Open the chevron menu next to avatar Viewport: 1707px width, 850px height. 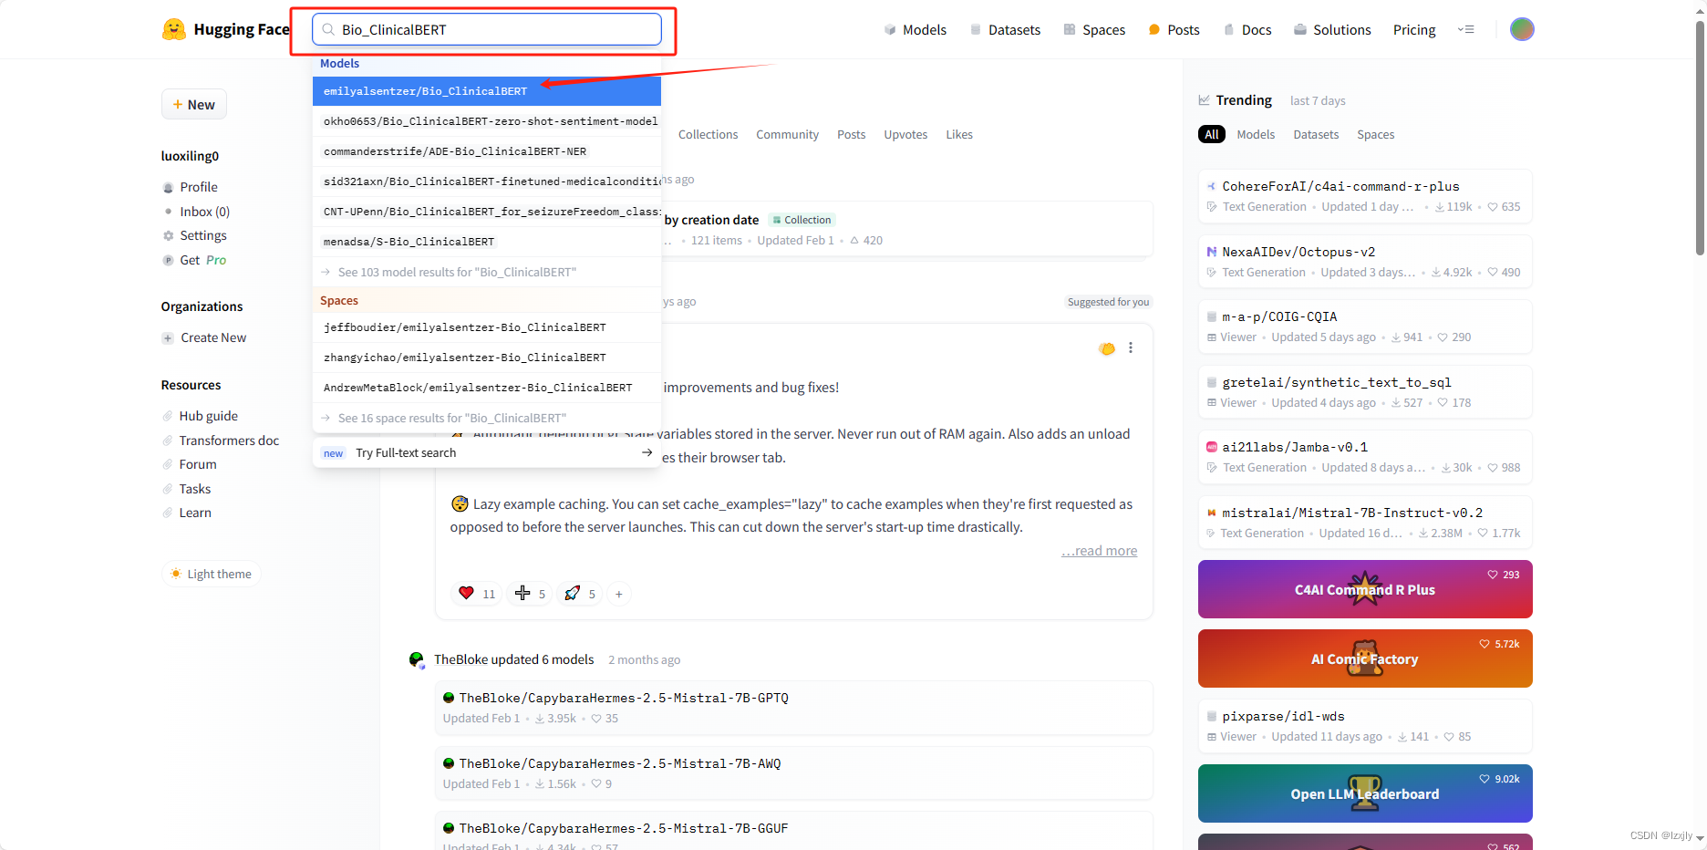point(1466,28)
